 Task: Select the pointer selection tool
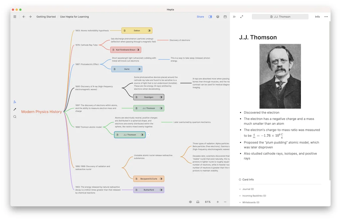tap(14, 103)
